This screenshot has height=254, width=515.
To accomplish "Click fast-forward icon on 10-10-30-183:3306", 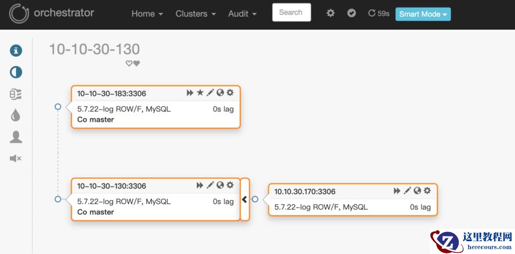I will click(190, 93).
